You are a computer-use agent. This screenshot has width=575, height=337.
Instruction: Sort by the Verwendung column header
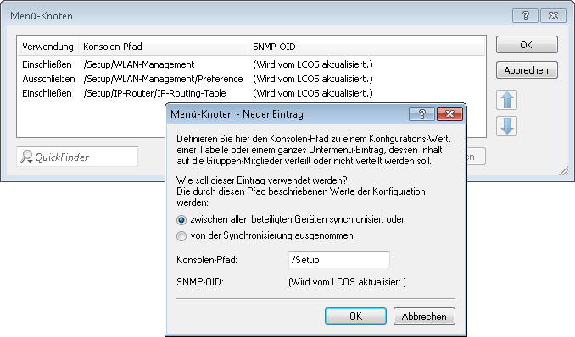click(47, 47)
